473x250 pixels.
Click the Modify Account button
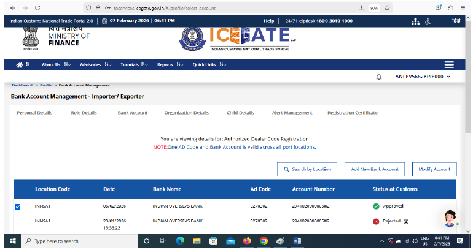[434, 169]
